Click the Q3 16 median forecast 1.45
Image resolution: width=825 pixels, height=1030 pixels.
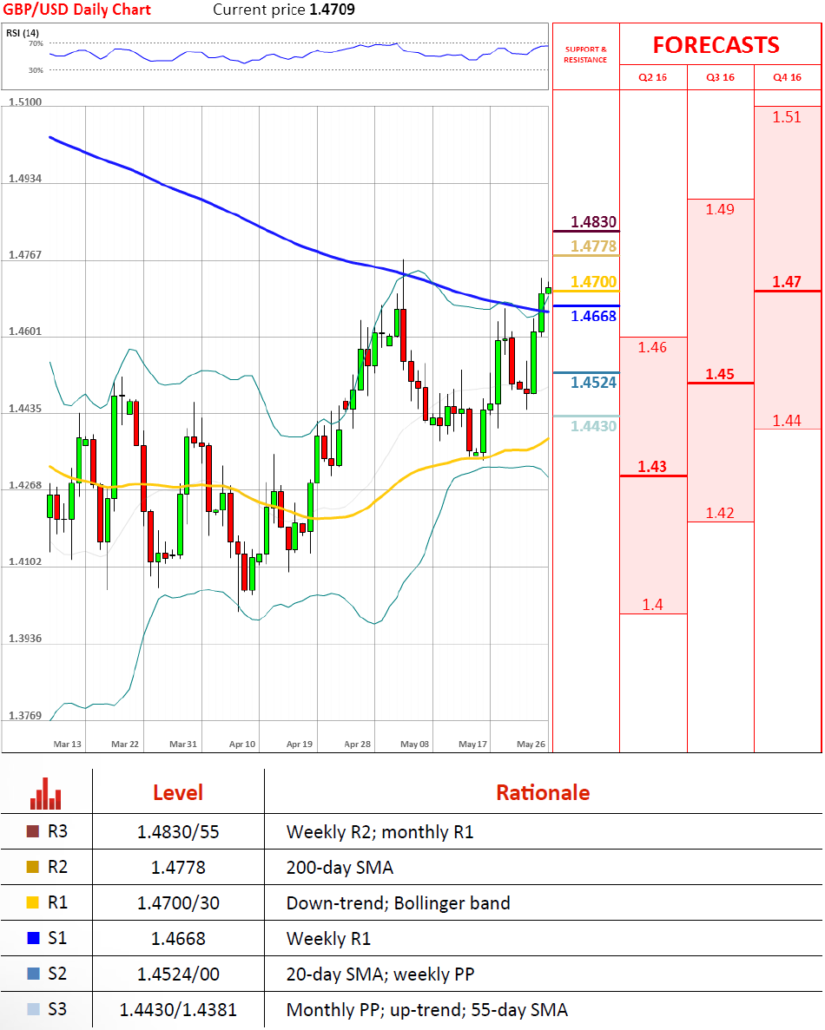click(720, 374)
